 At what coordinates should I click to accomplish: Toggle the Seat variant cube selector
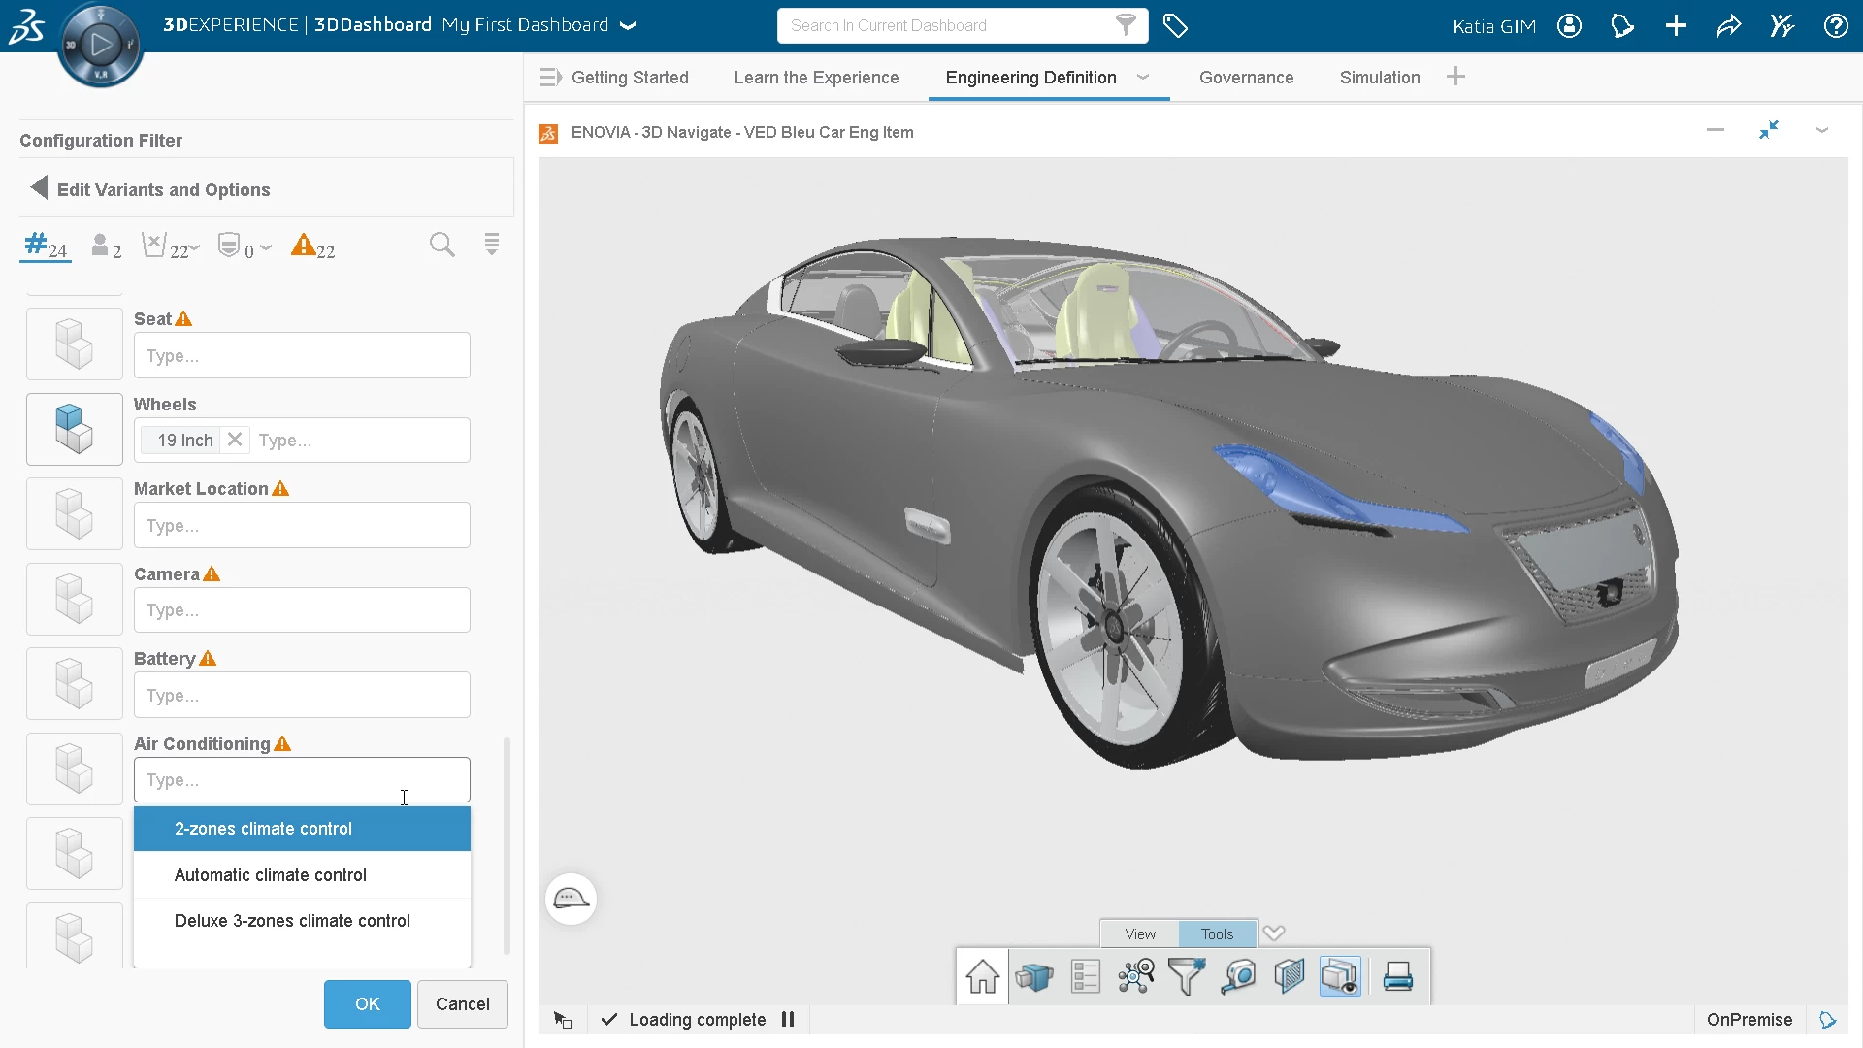pyautogui.click(x=75, y=344)
